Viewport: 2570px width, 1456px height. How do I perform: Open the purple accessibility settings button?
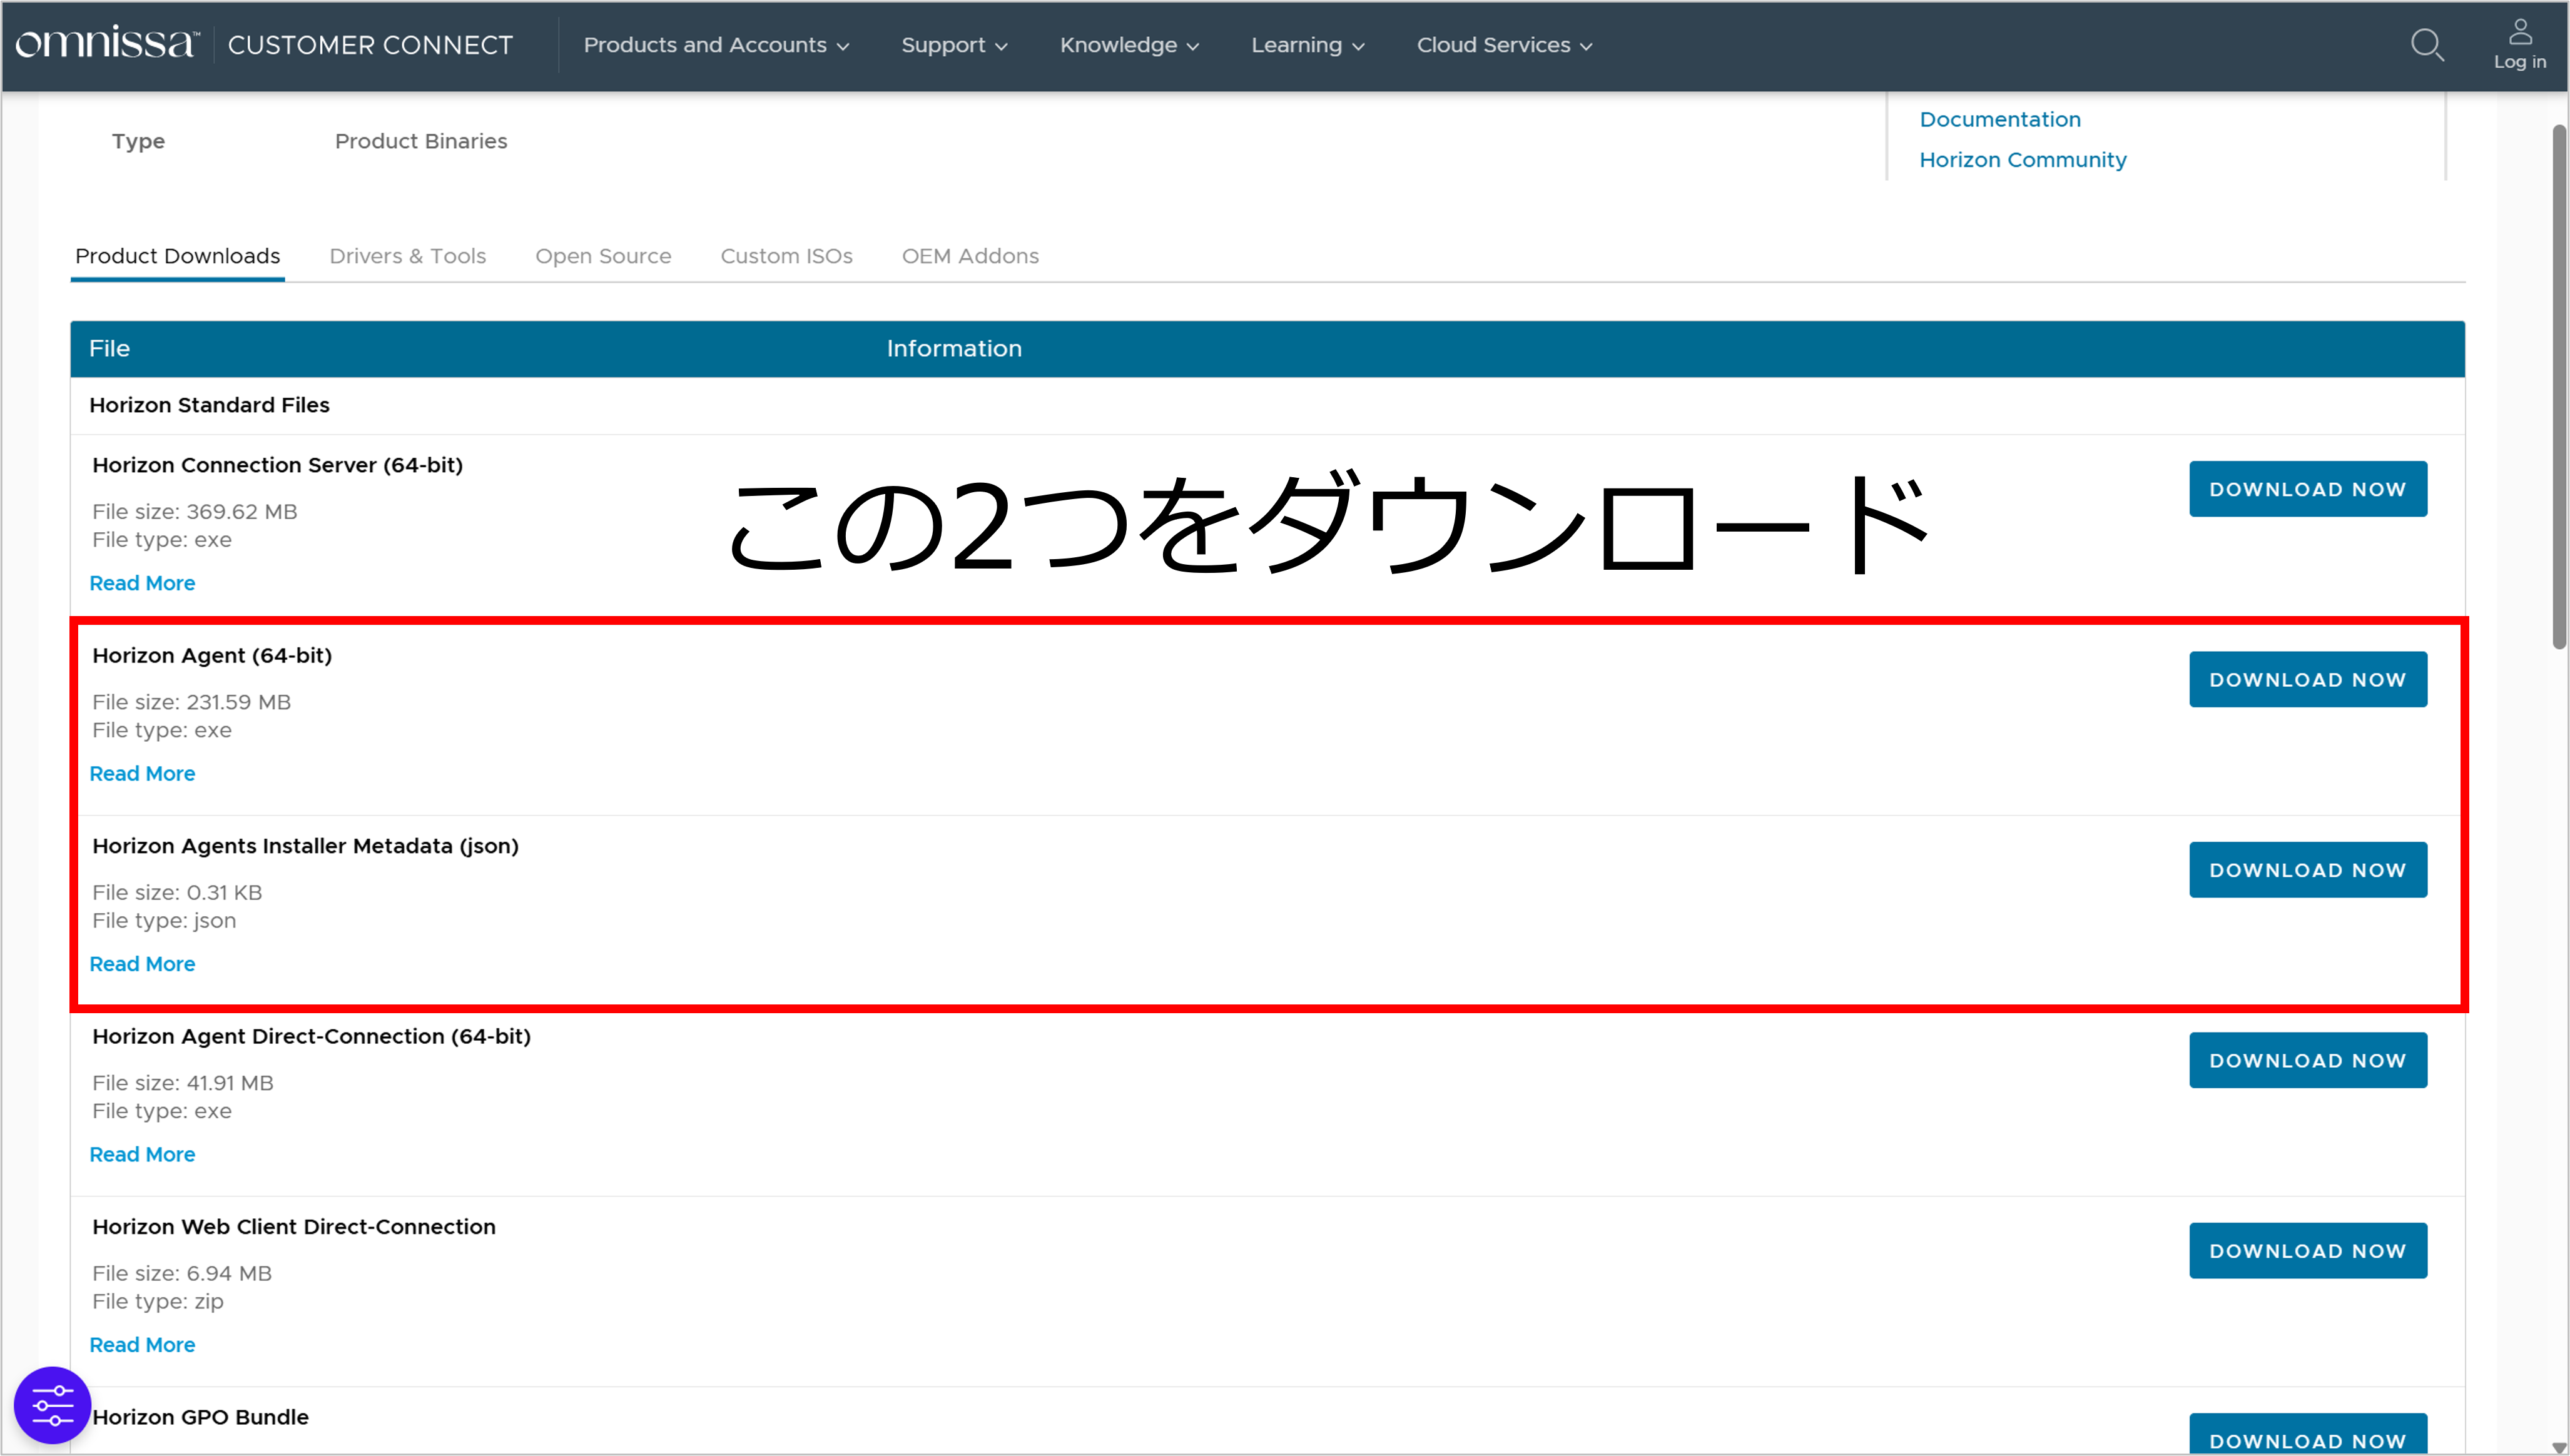tap(52, 1404)
